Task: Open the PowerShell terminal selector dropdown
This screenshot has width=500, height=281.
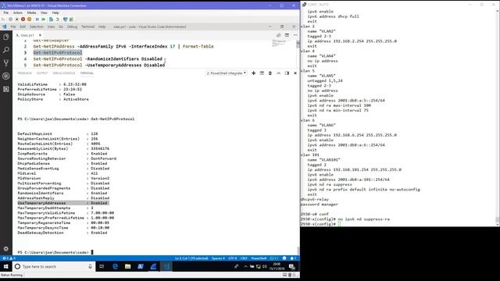Action: [227, 73]
